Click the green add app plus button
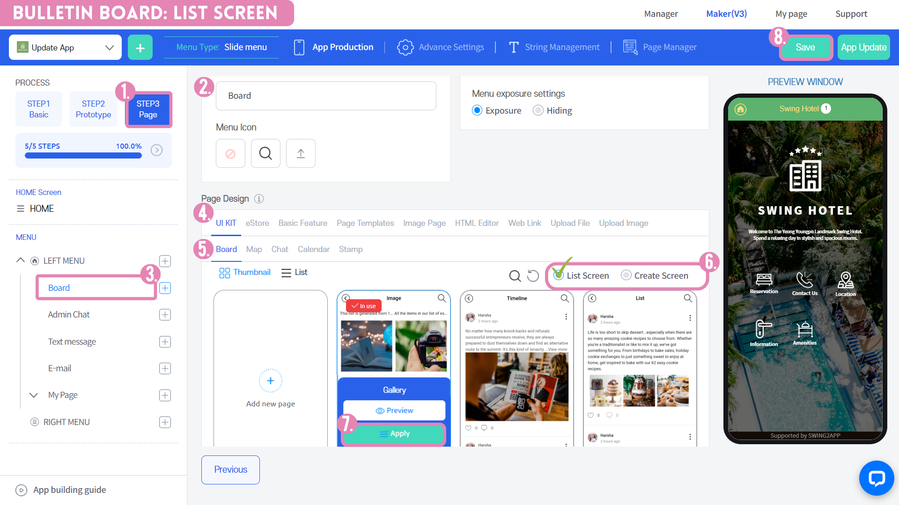 (140, 47)
